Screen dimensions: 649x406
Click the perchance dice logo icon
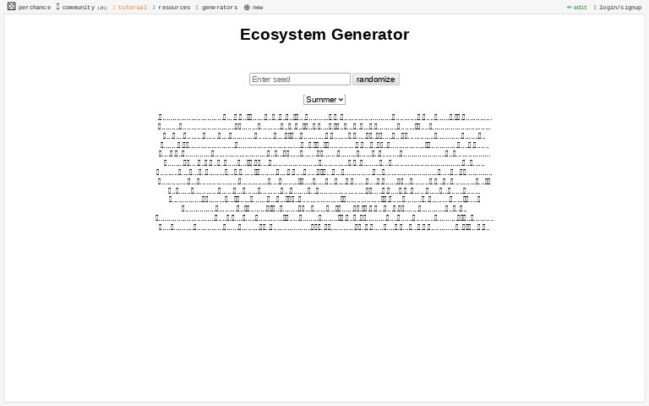click(x=12, y=6)
